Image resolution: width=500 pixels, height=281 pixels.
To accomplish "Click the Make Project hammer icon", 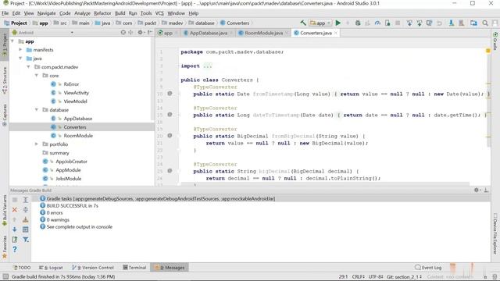I will 303,23.
